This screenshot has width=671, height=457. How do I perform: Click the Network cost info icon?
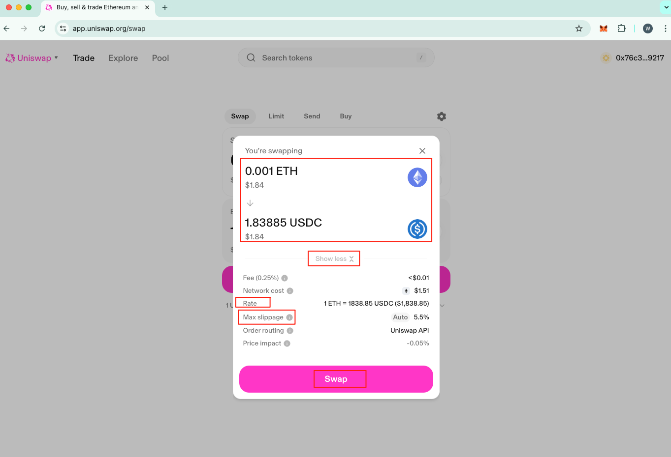(290, 291)
